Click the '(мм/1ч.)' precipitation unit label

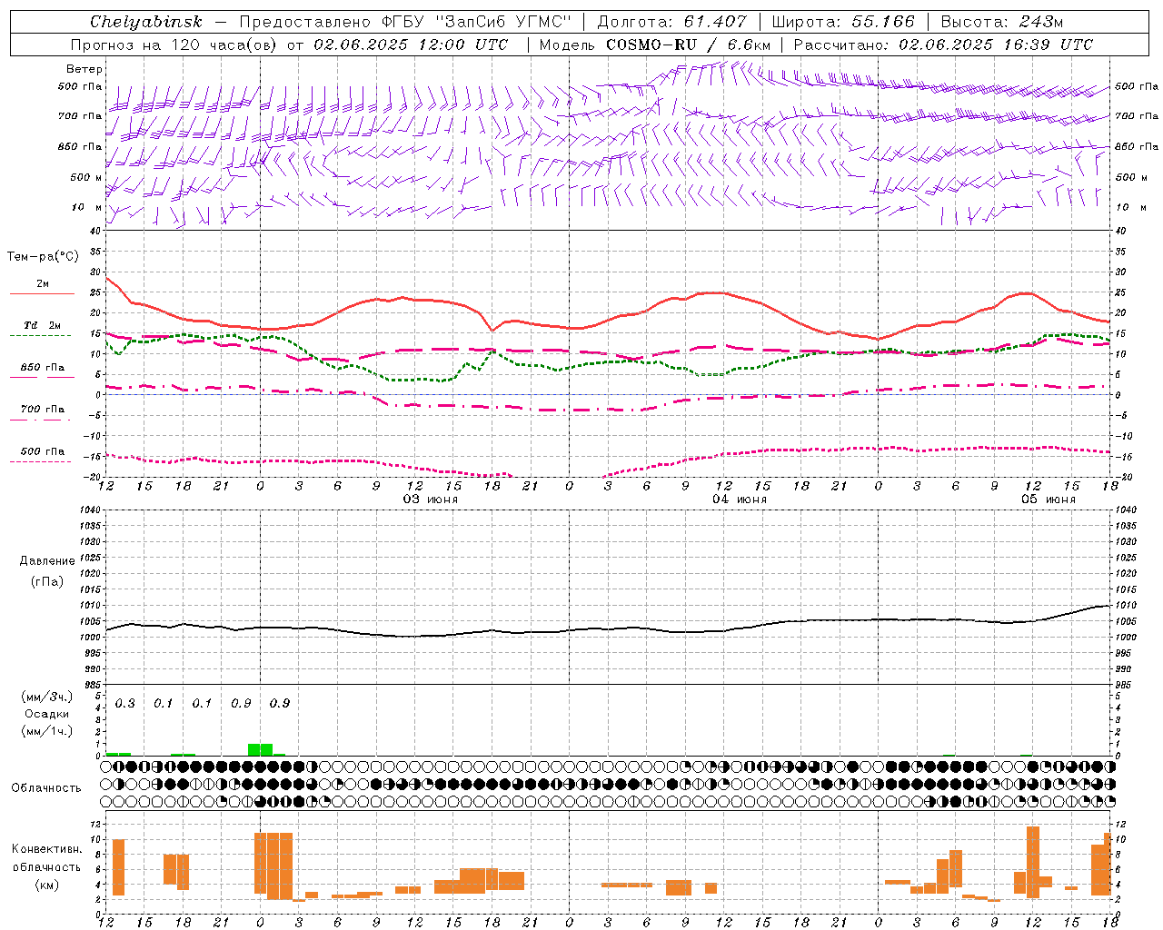(47, 731)
